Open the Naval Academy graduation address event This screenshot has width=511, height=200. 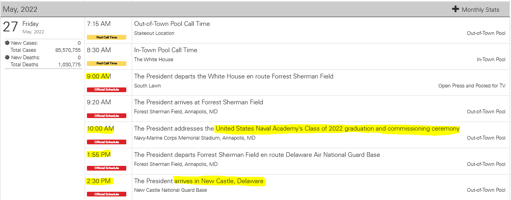[297, 128]
